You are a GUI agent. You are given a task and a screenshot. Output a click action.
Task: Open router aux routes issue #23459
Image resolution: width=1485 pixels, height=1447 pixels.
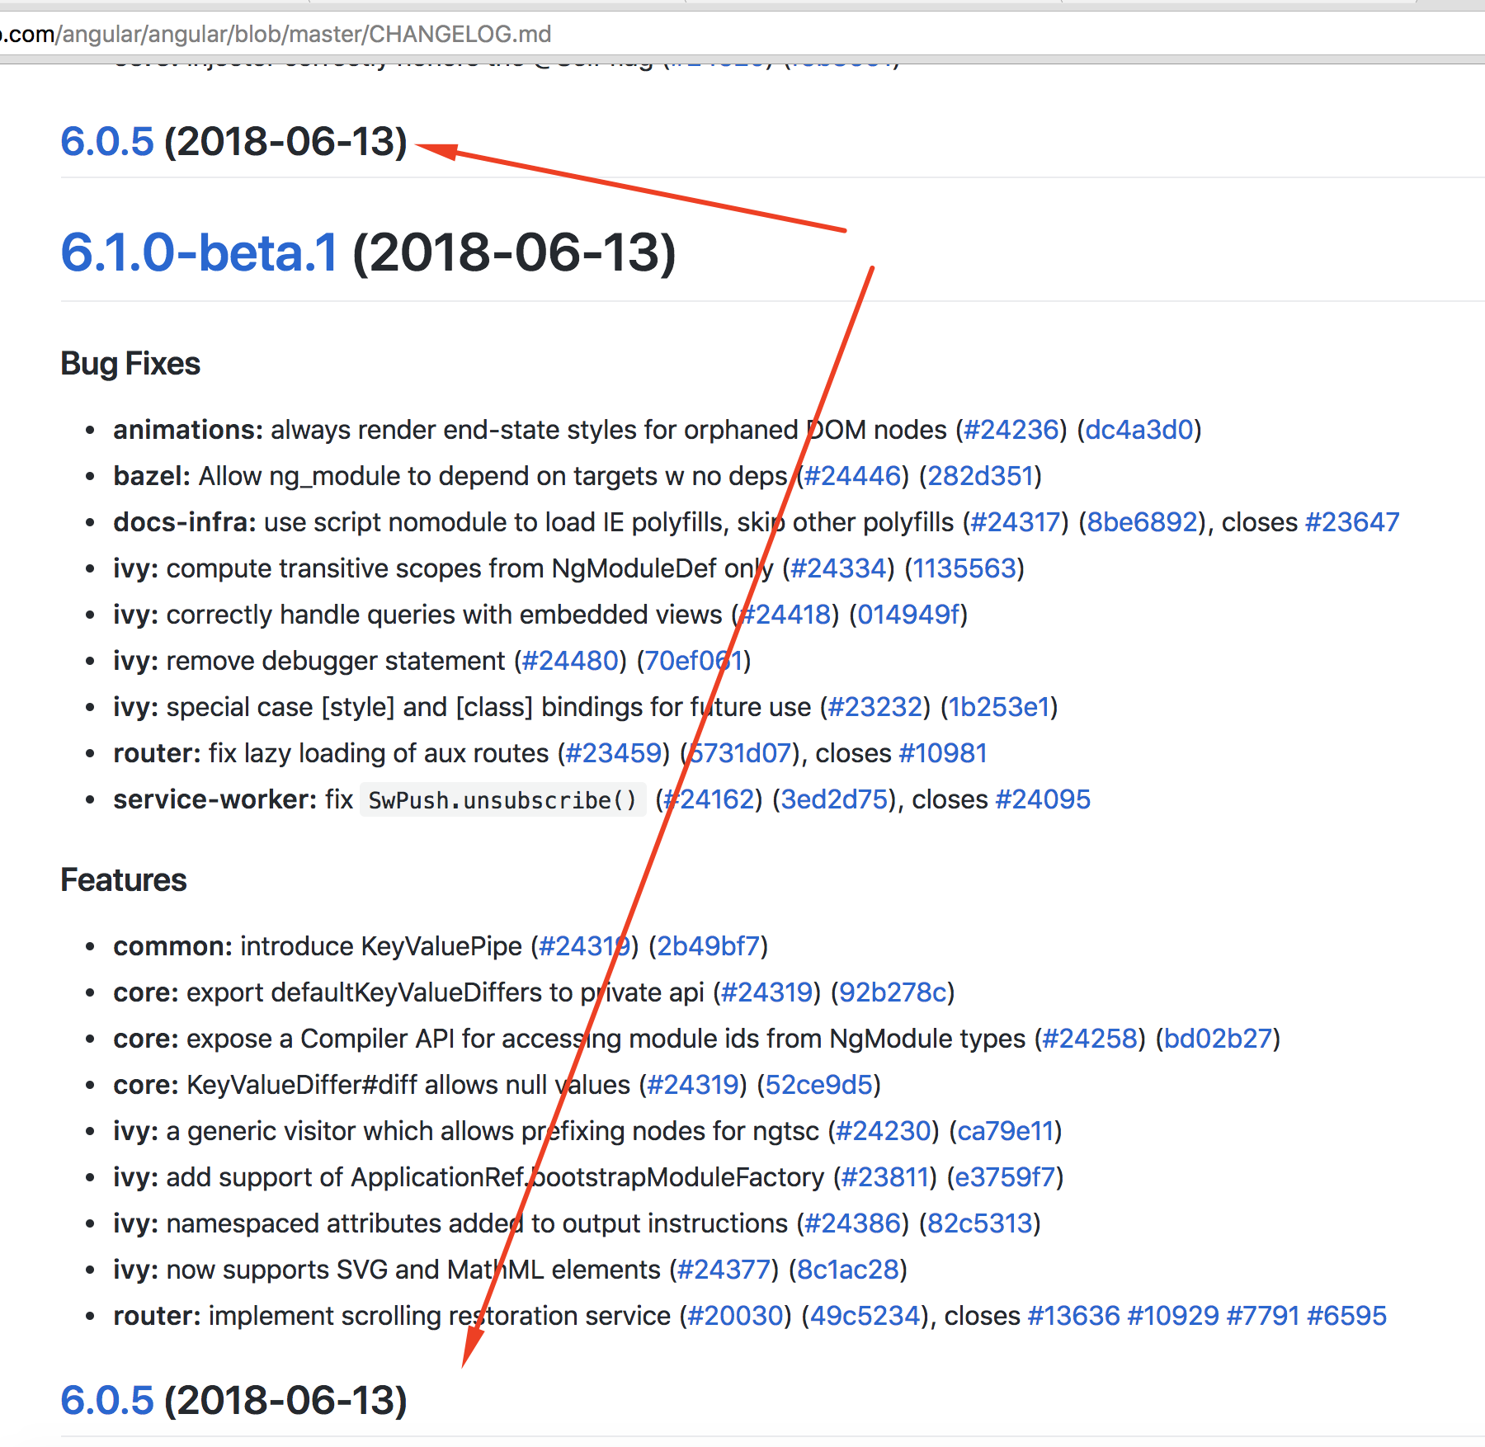(x=613, y=752)
